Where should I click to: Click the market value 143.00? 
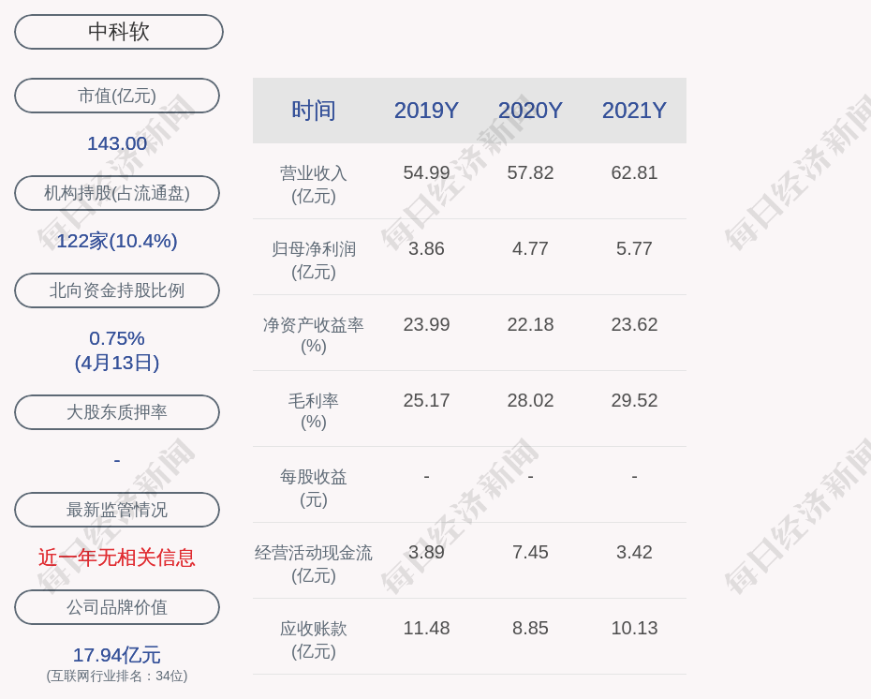pyautogui.click(x=117, y=144)
